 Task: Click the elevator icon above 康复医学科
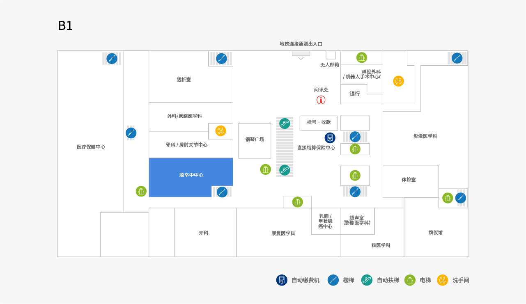click(x=298, y=202)
